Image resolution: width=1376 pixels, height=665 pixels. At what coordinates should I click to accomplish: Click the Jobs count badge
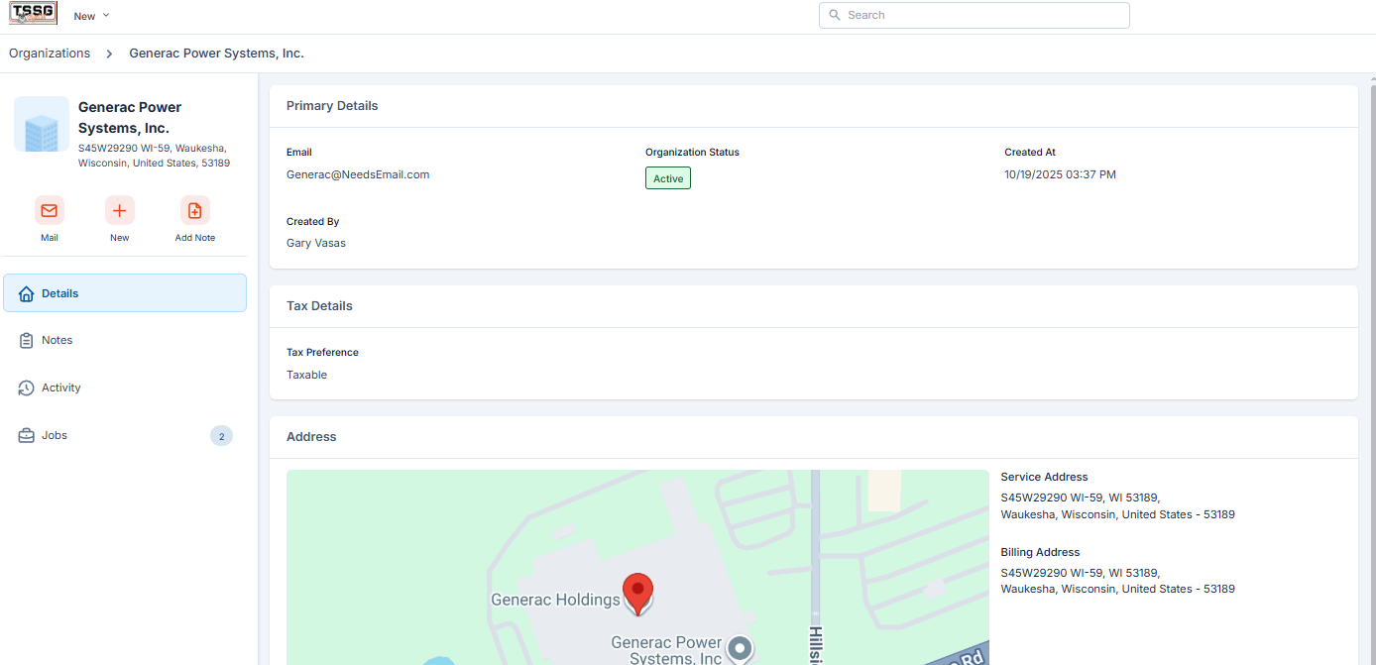(221, 436)
